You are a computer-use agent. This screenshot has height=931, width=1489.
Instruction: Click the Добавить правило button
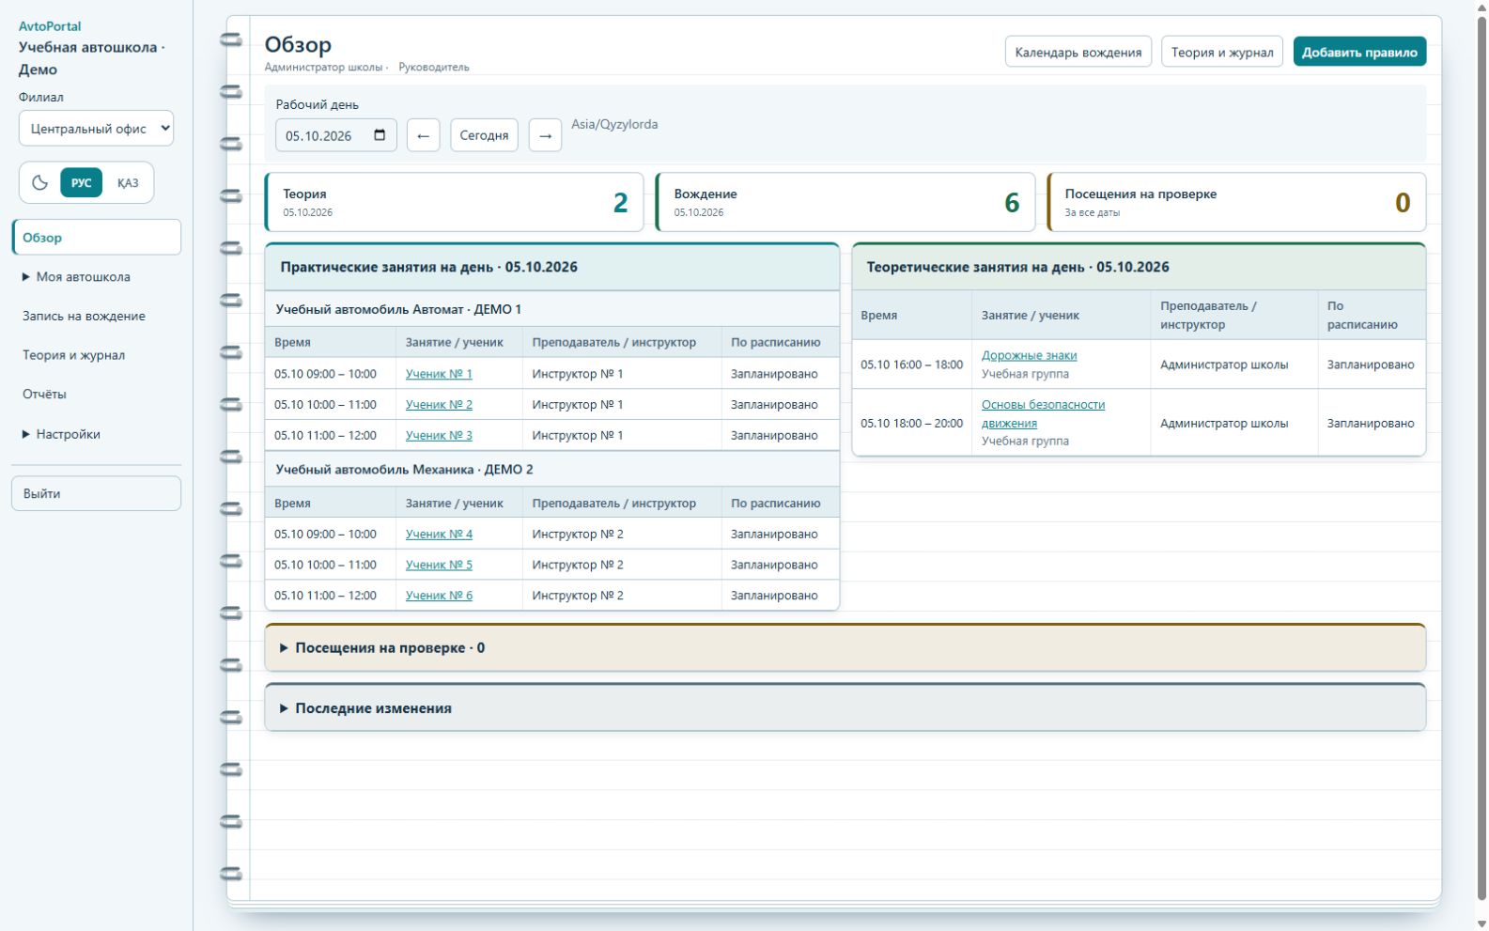[1359, 52]
